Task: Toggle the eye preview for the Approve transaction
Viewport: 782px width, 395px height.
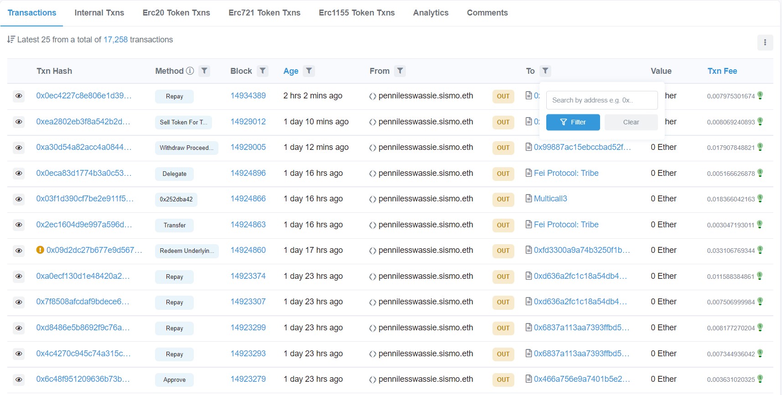Action: tap(19, 380)
